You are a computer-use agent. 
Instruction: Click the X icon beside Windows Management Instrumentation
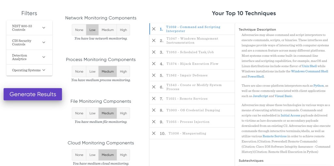[x=154, y=40]
